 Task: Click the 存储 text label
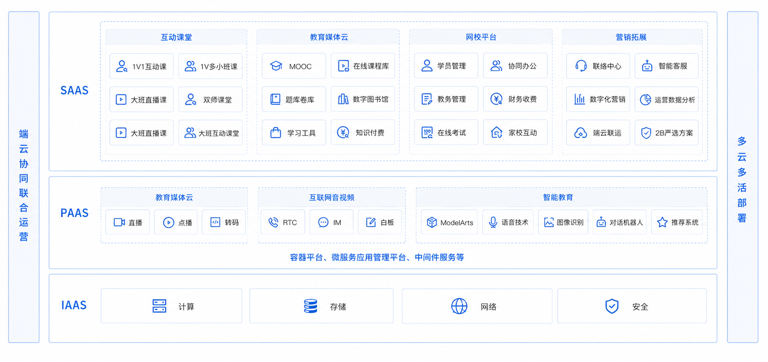click(x=338, y=307)
